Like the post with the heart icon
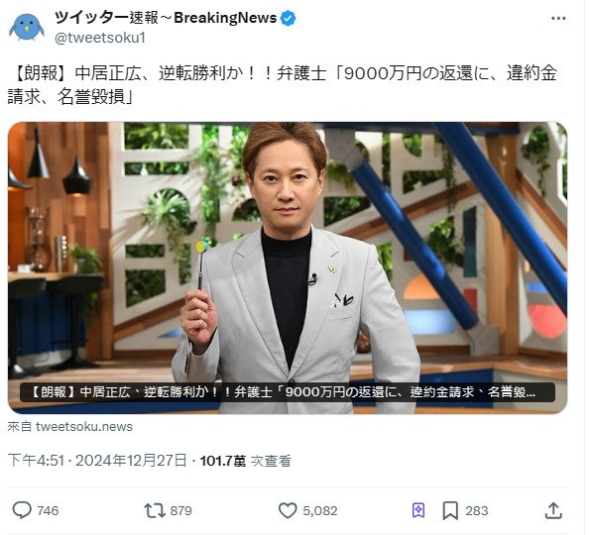The width and height of the screenshot is (593, 535). 288,510
